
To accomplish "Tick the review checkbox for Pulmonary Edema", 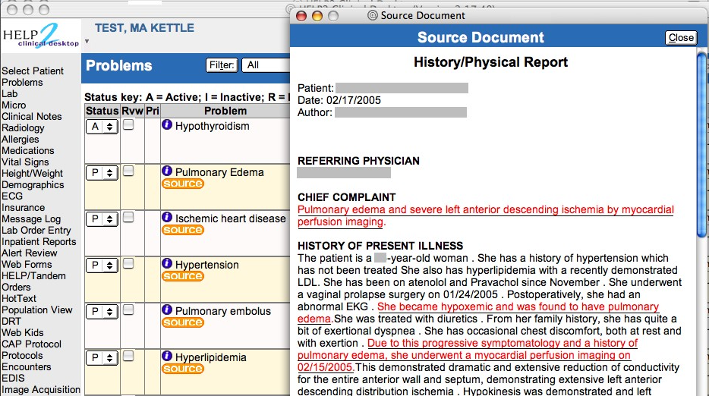I will point(128,171).
